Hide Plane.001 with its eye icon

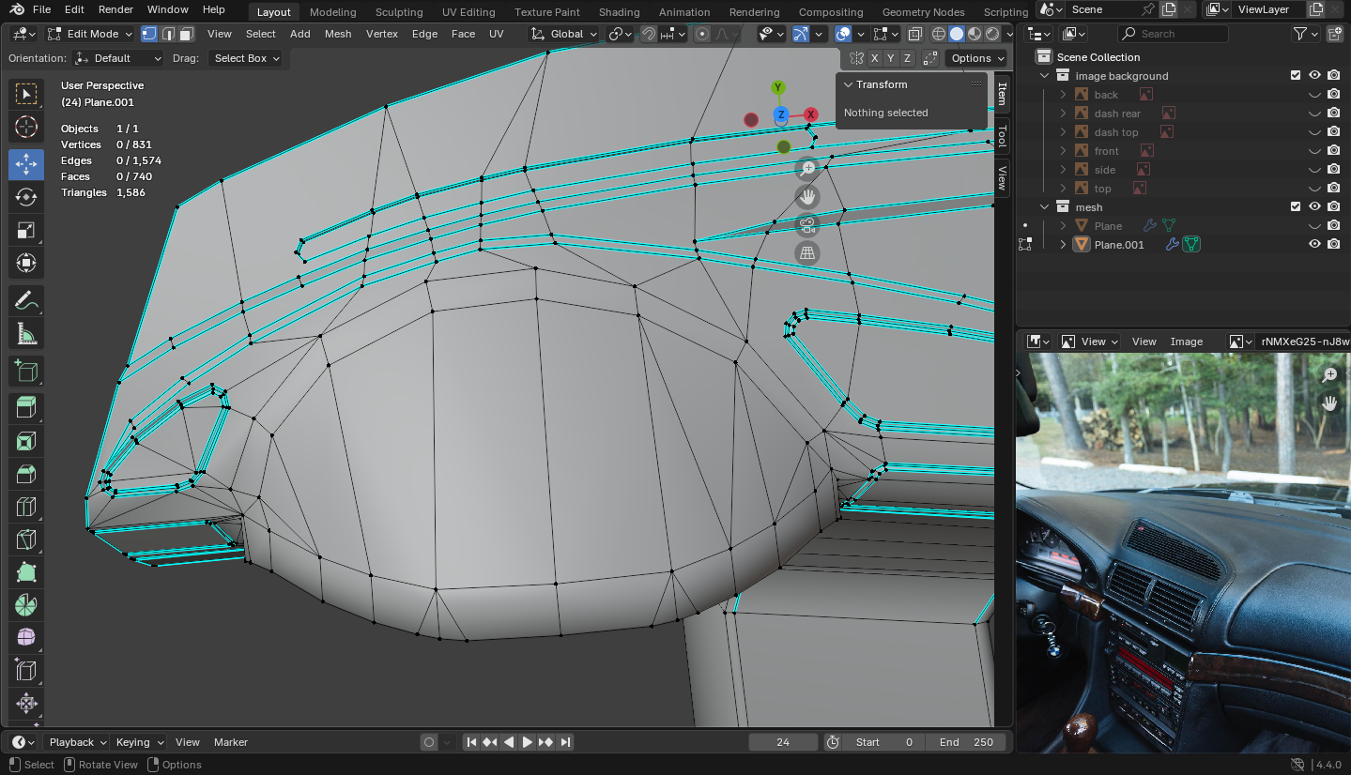tap(1314, 244)
